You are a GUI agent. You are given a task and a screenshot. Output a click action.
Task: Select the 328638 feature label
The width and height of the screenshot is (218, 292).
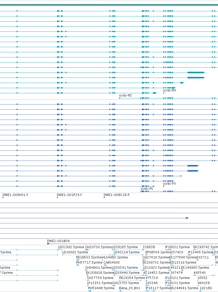click(149, 247)
